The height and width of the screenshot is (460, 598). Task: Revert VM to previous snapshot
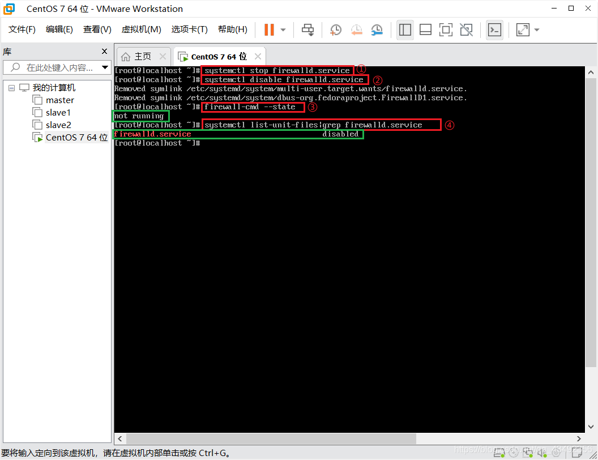(356, 30)
